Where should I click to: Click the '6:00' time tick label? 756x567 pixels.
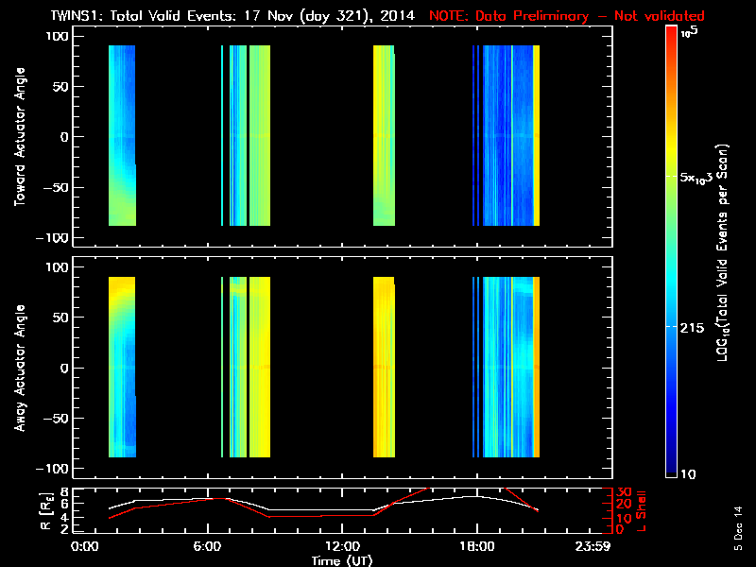point(207,546)
